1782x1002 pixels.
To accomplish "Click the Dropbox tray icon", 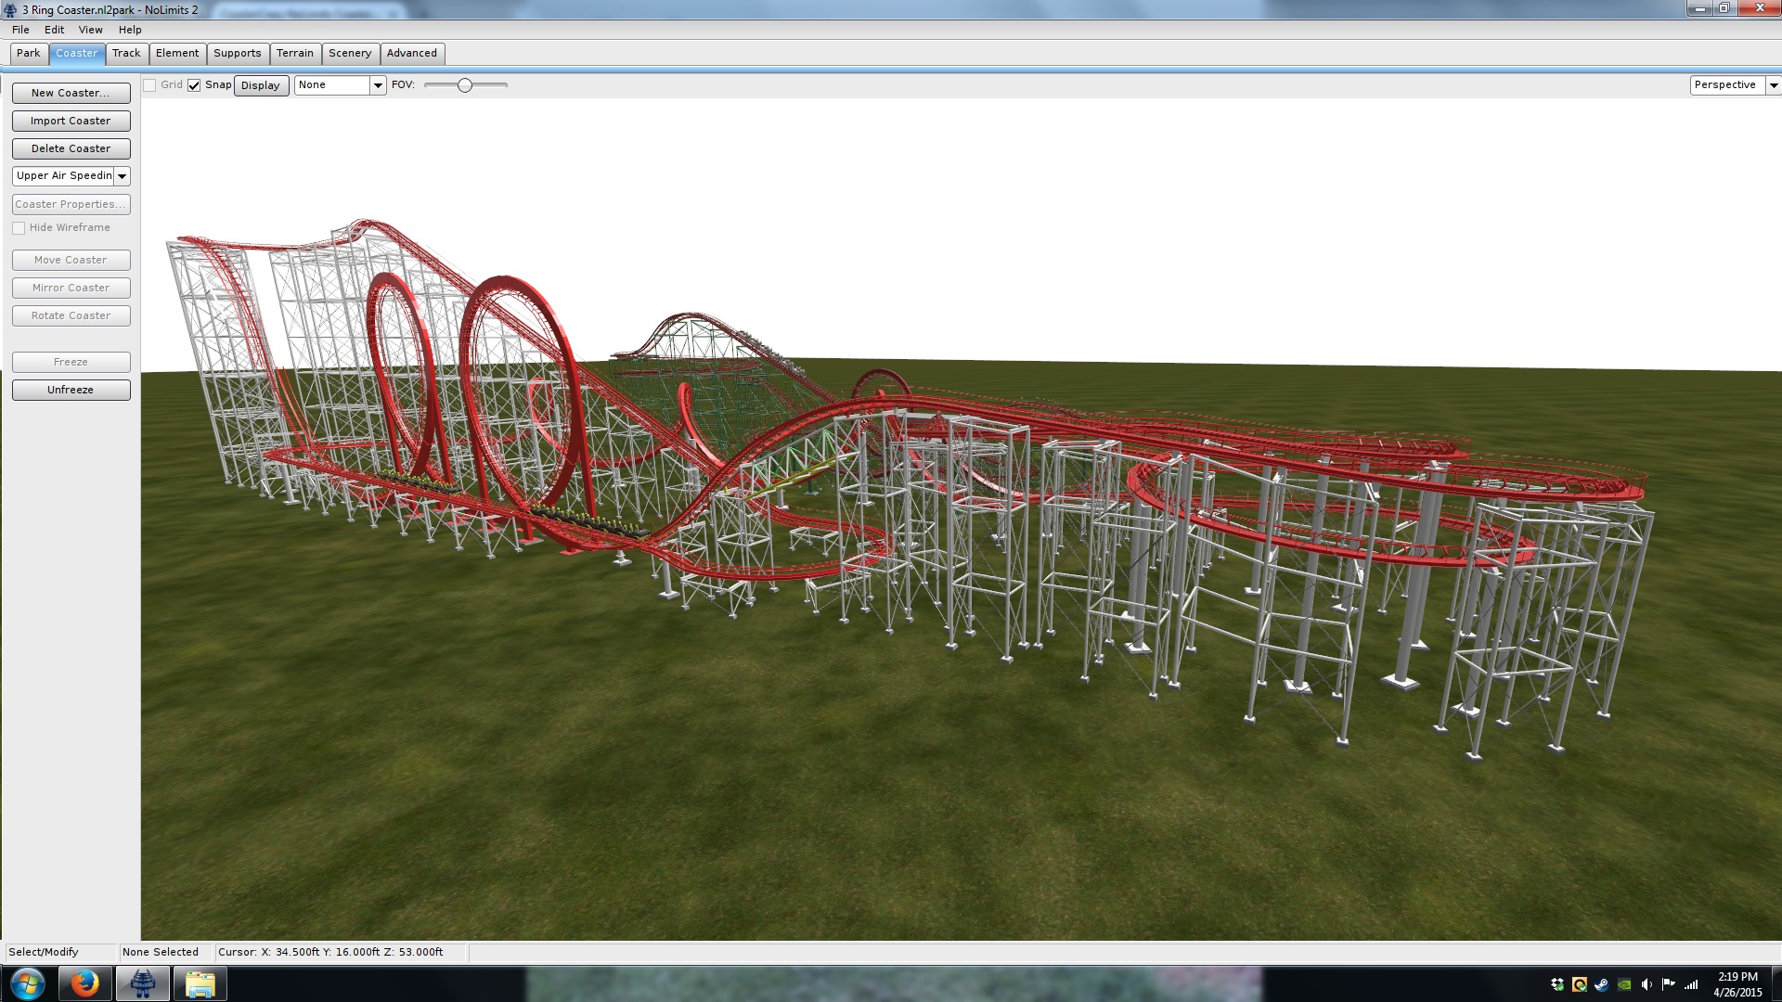I will (1557, 984).
